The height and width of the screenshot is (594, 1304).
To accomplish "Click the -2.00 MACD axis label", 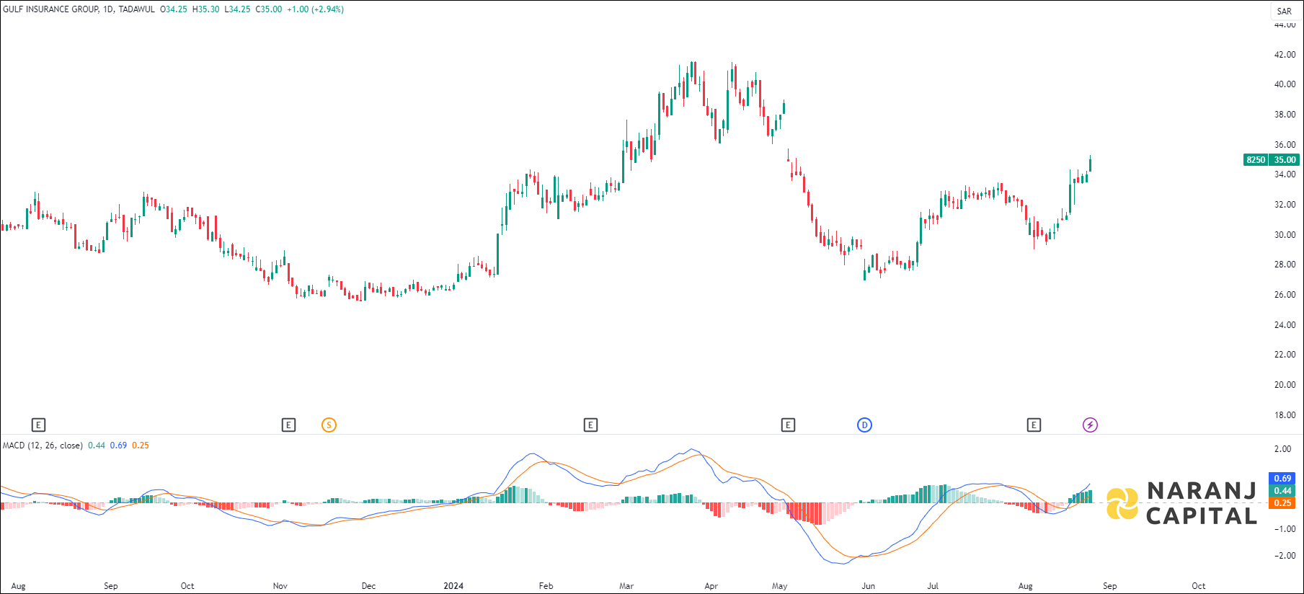I will click(x=1284, y=556).
